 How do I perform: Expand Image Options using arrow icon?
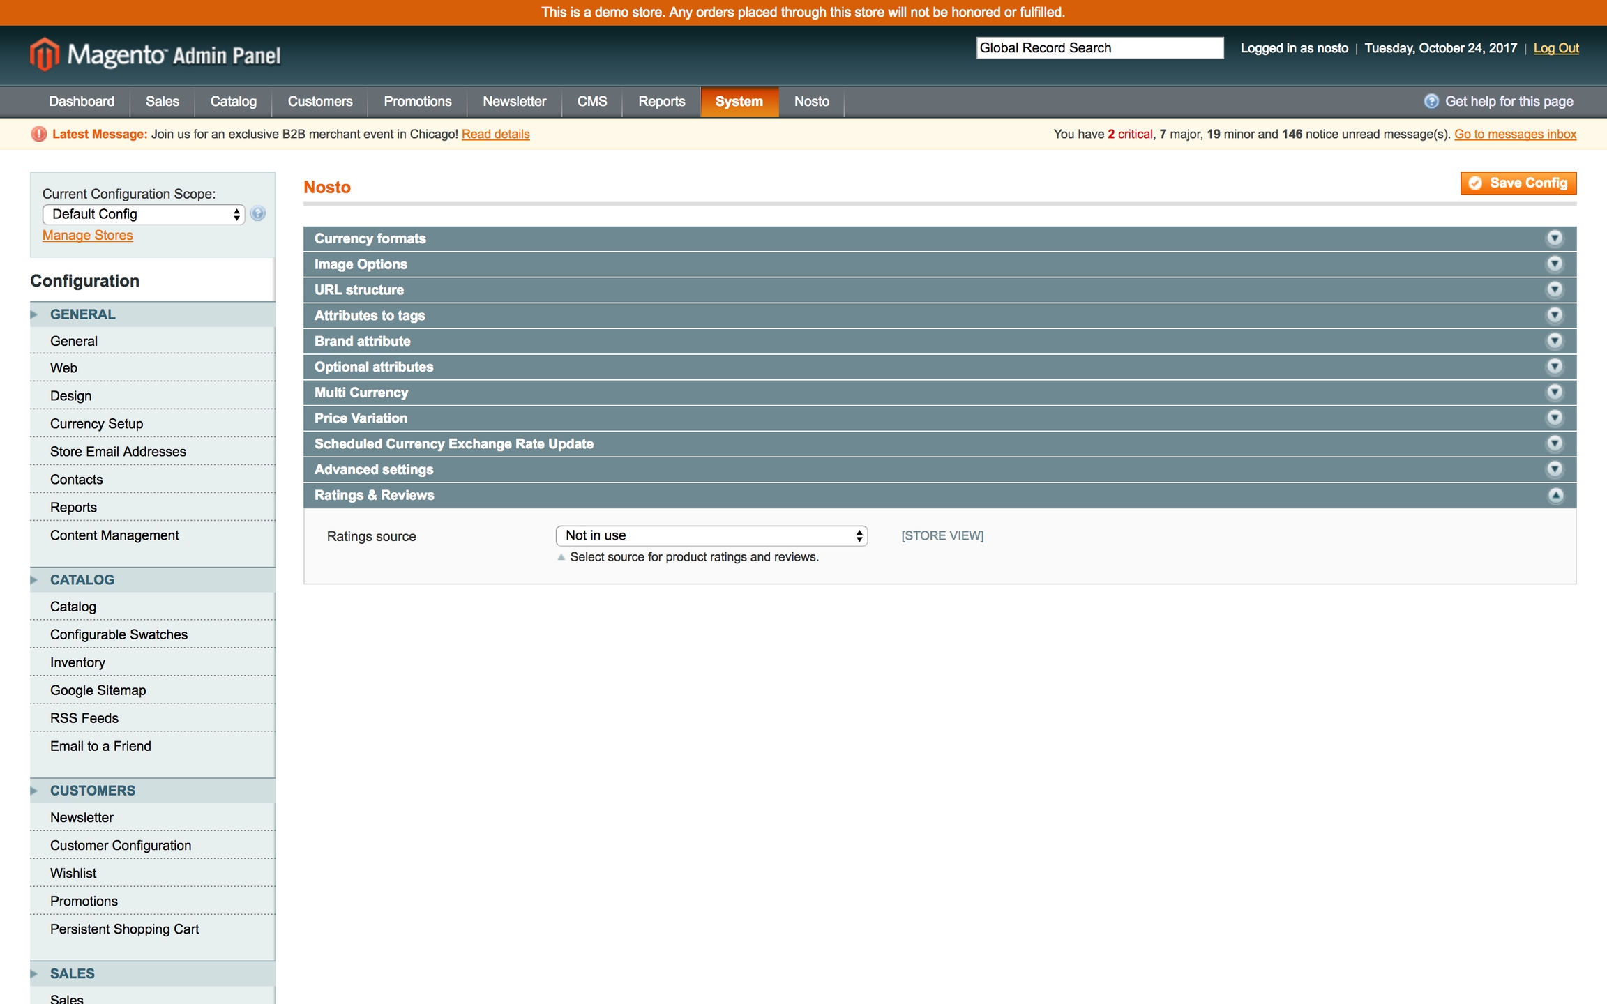click(x=1555, y=264)
